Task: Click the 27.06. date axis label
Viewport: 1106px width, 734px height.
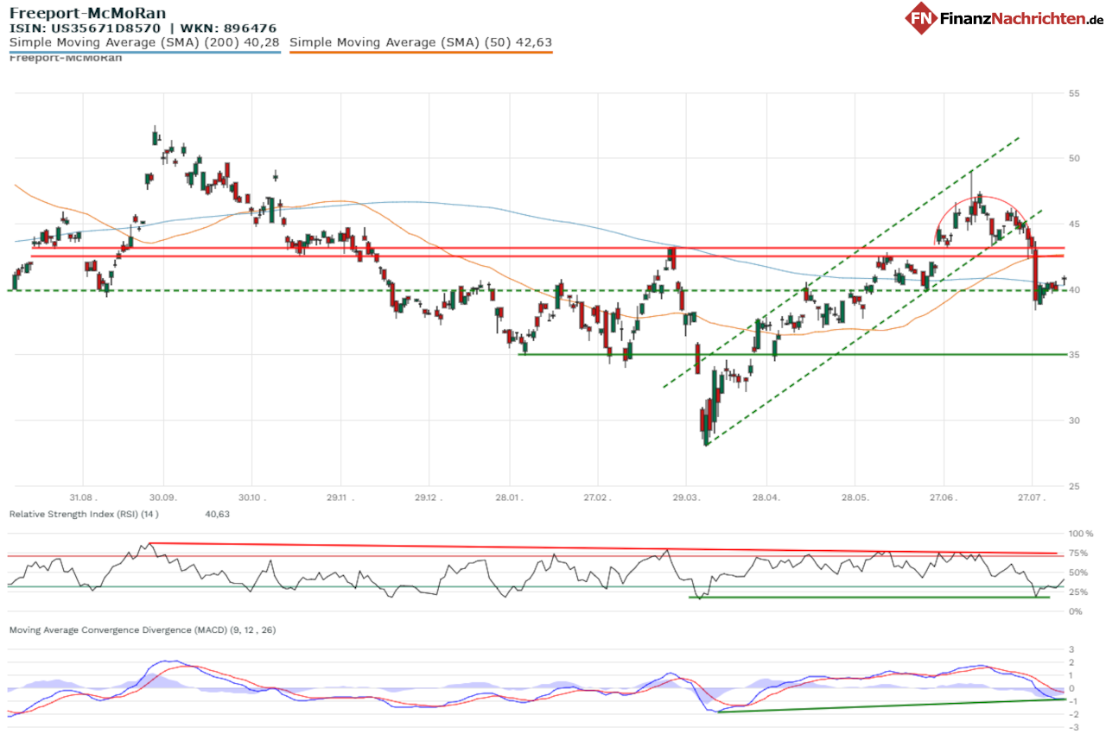Action: coord(944,498)
